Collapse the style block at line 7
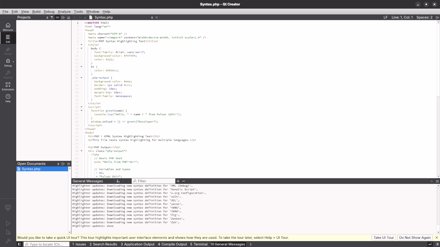This screenshot has width=440, height=247. (81, 45)
